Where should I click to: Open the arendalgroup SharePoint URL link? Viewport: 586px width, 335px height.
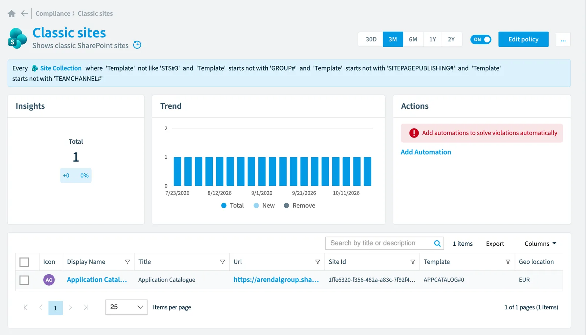coord(276,280)
